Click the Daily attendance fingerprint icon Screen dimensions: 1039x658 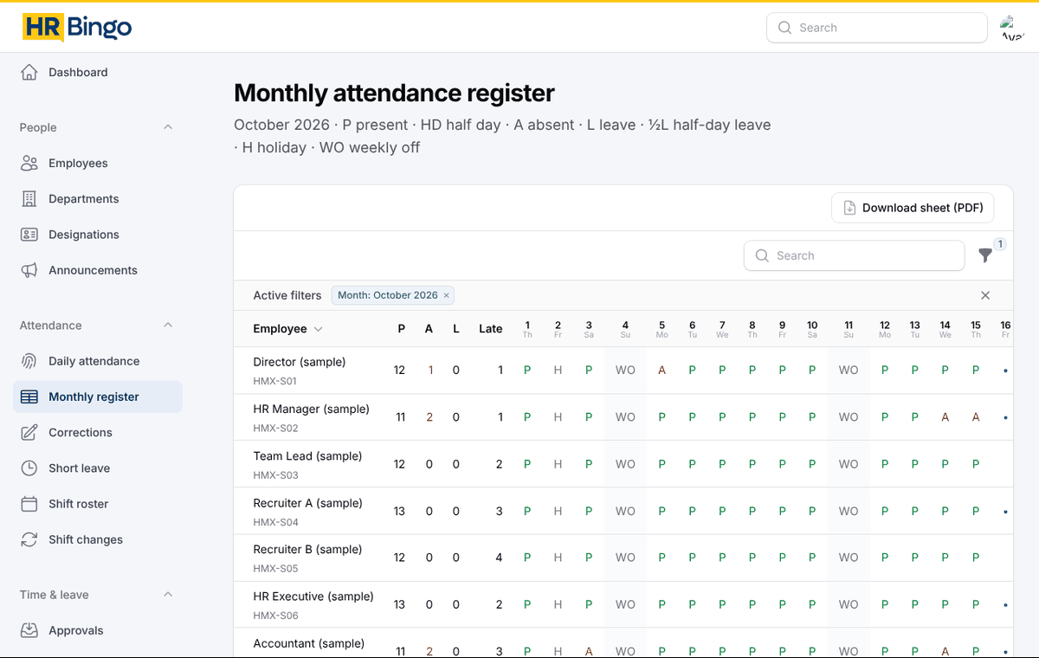(x=29, y=361)
